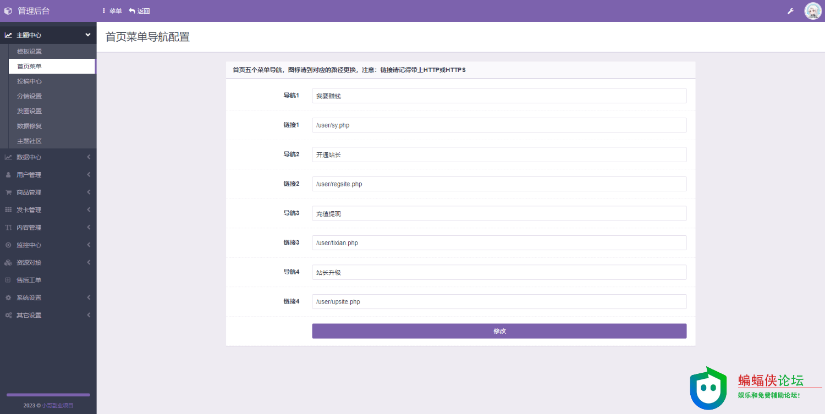The width and height of the screenshot is (825, 414).
Task: Click the cube logo icon beside 管理后台
Action: coord(8,11)
